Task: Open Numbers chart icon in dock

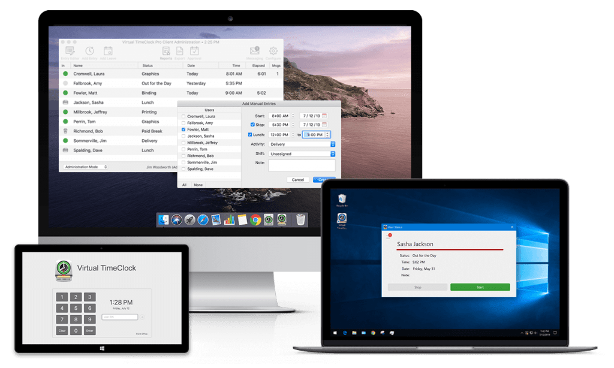Action: coord(229,220)
